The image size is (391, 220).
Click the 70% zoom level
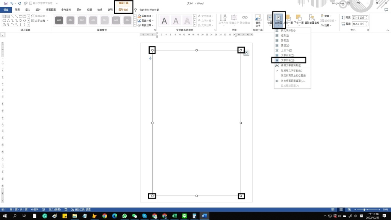(385, 210)
